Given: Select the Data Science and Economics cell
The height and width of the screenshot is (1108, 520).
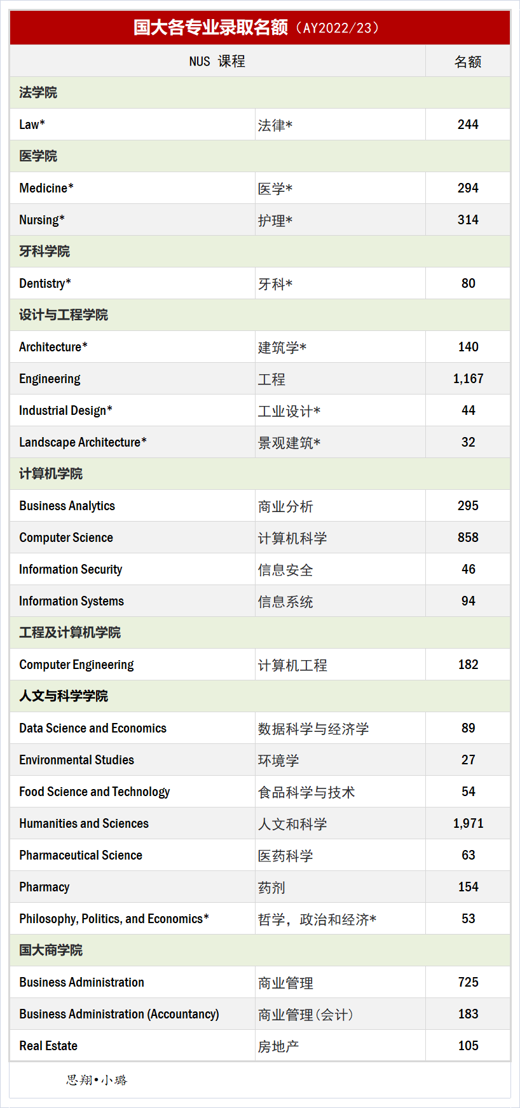Looking at the screenshot, I should tap(132, 728).
